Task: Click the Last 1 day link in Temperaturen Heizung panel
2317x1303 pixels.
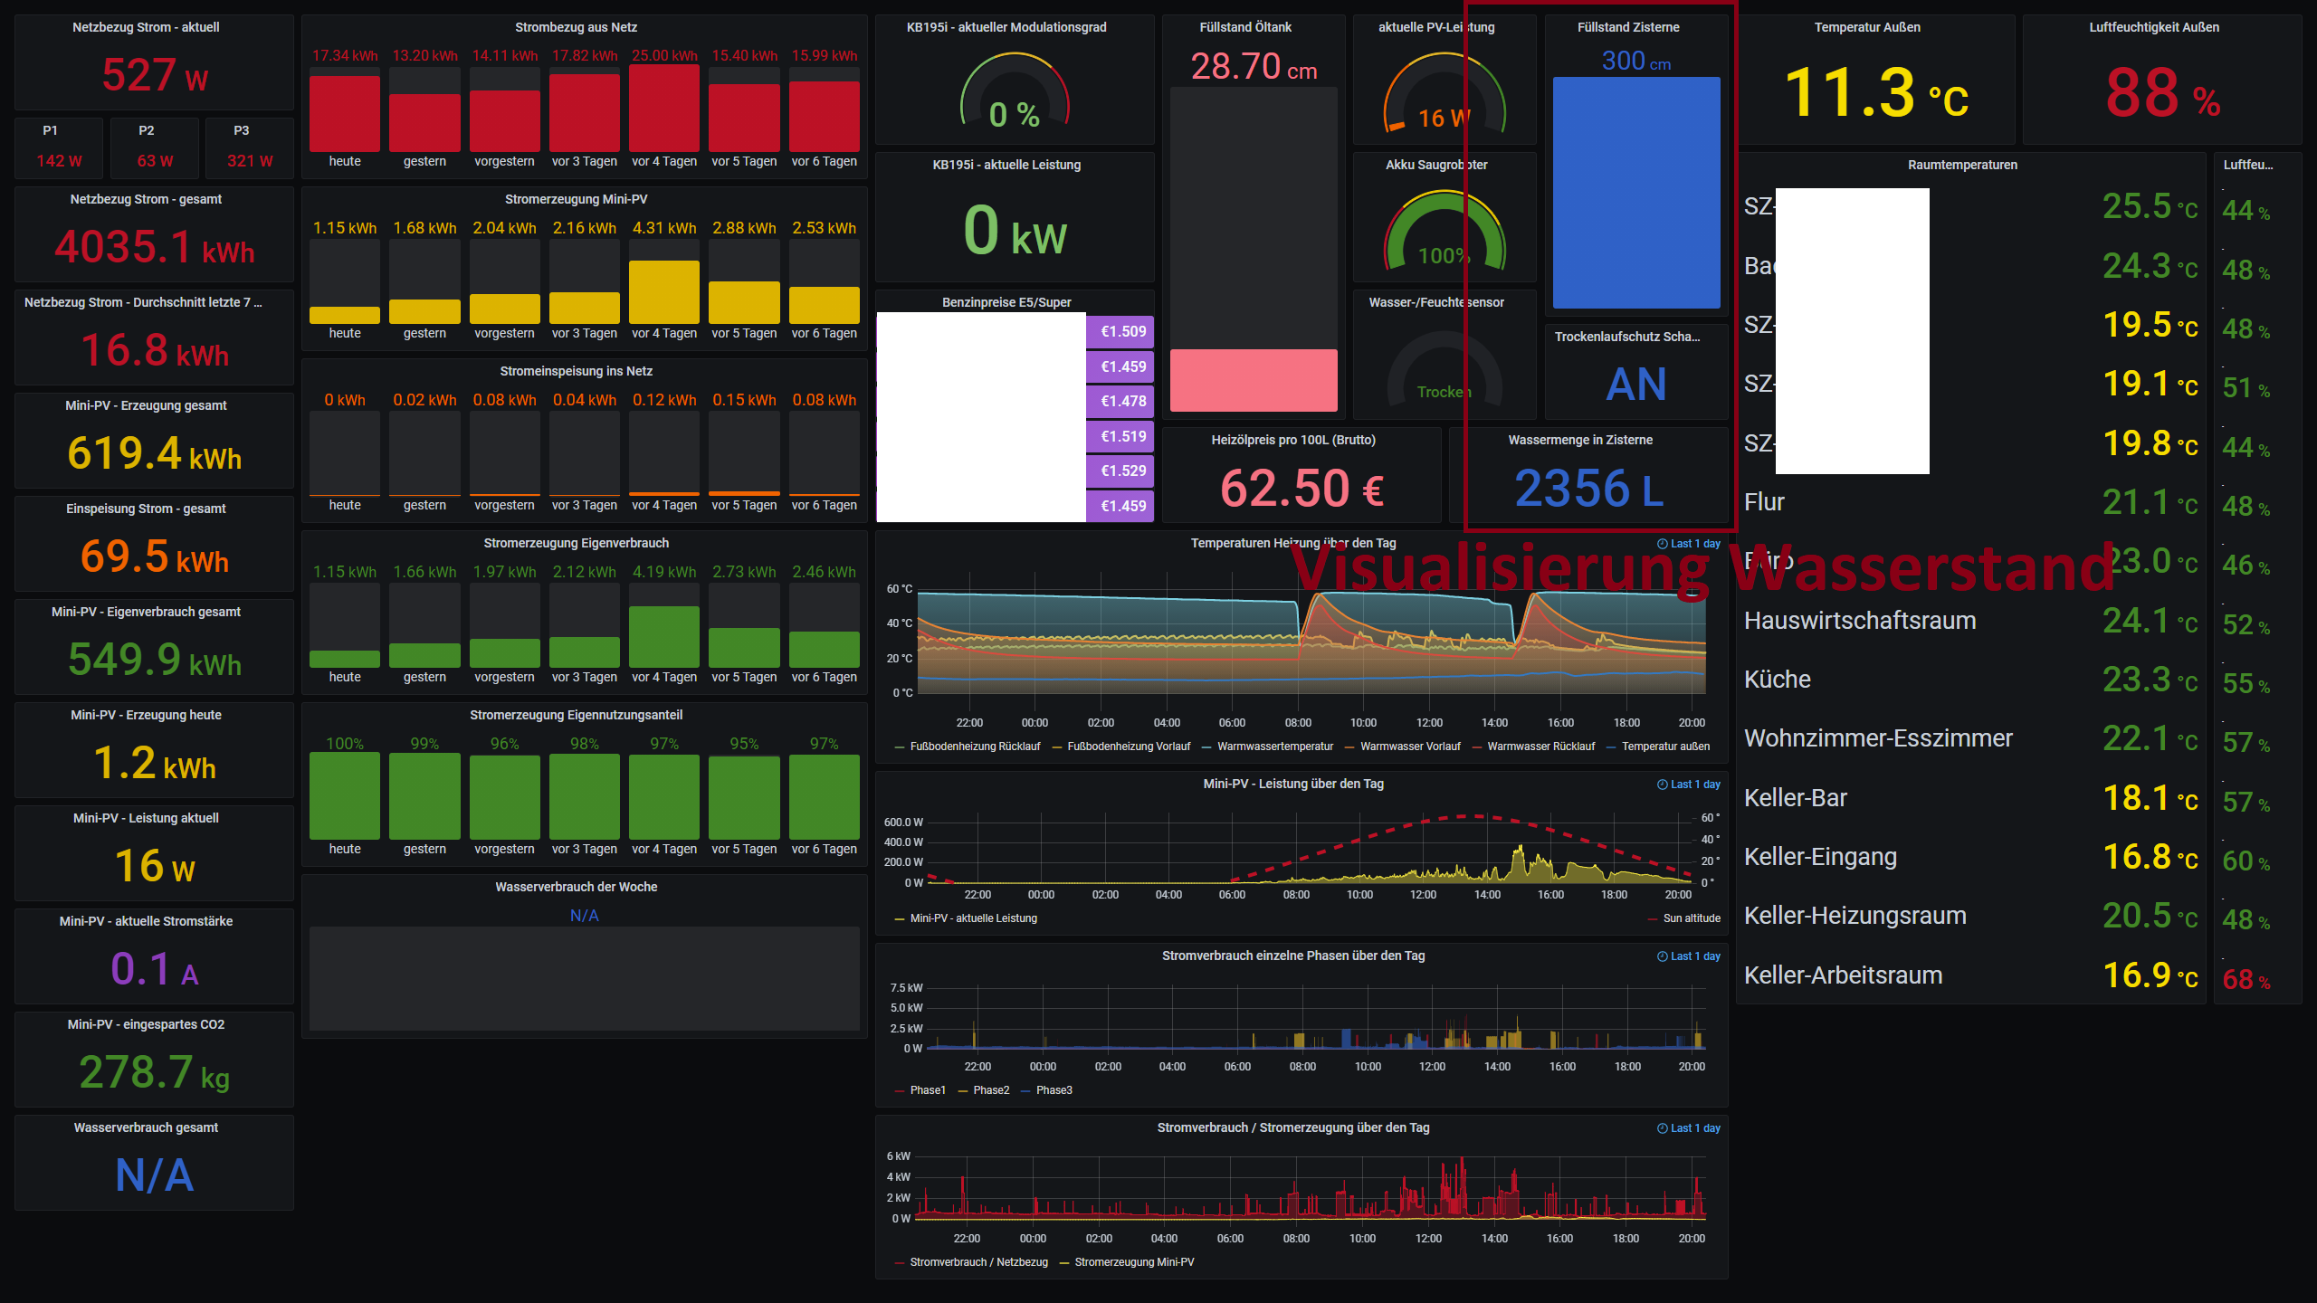Action: point(1695,544)
